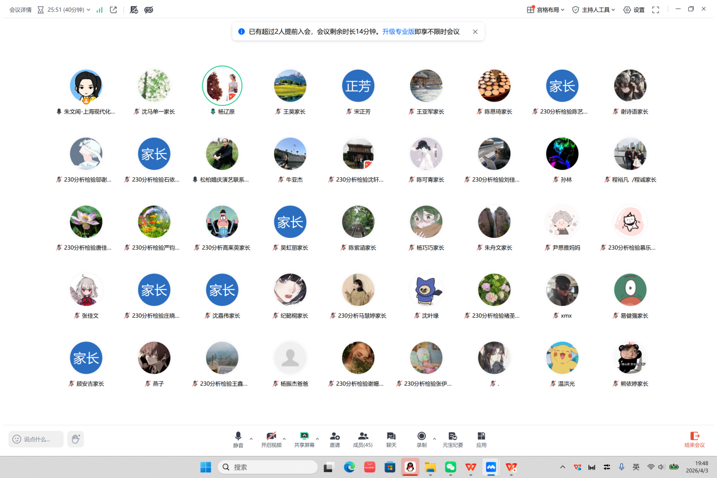Expand the arrow next to 静音

tap(251, 439)
